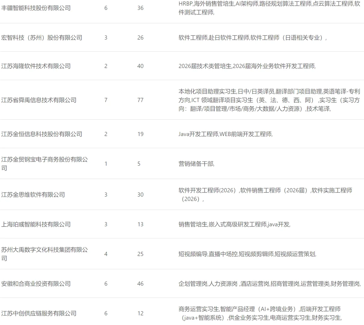Select 江苏金恒信息科技股份有限公司 cell
The width and height of the screenshot is (364, 325).
point(42,134)
